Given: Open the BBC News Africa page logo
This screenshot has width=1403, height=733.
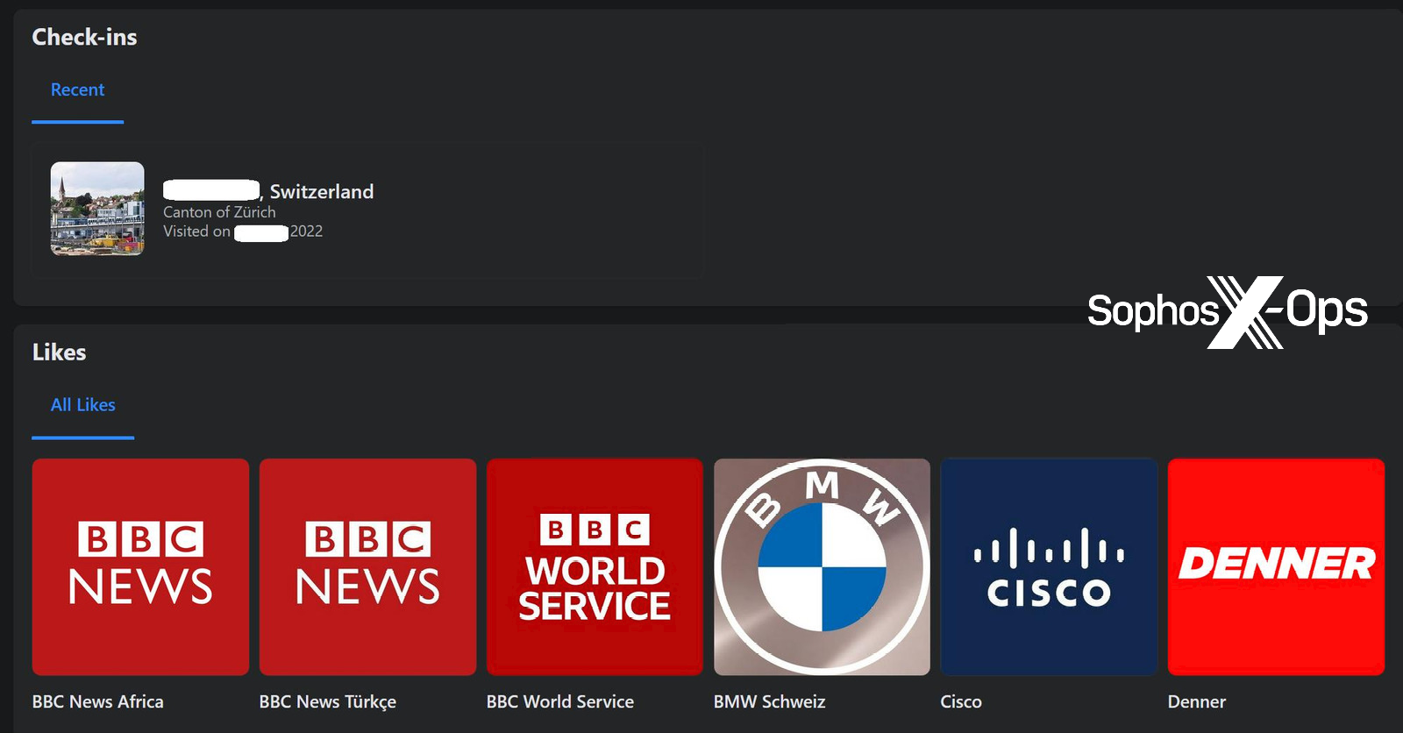Looking at the screenshot, I should coord(140,566).
